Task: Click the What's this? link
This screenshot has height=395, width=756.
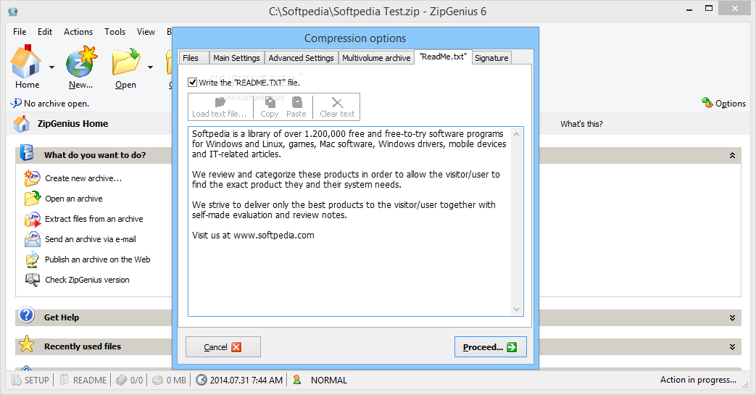Action: [x=581, y=124]
